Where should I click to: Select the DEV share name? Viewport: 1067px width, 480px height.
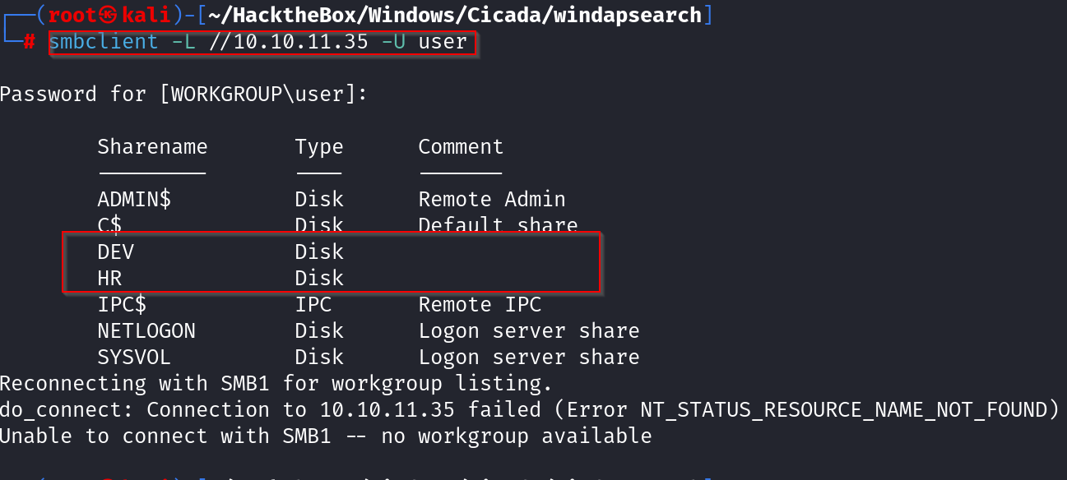pyautogui.click(x=116, y=252)
